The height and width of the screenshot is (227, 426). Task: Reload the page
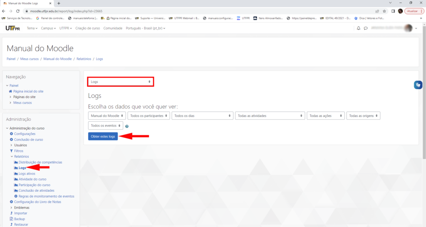coord(18,11)
